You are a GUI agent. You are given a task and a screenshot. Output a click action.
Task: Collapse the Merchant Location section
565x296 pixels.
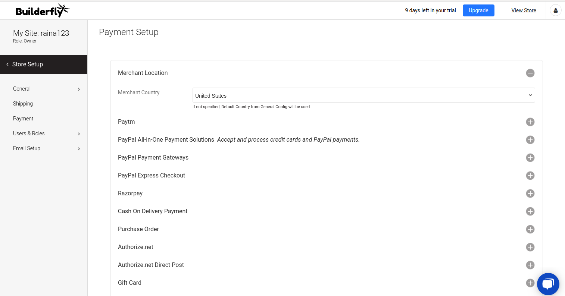click(x=530, y=73)
